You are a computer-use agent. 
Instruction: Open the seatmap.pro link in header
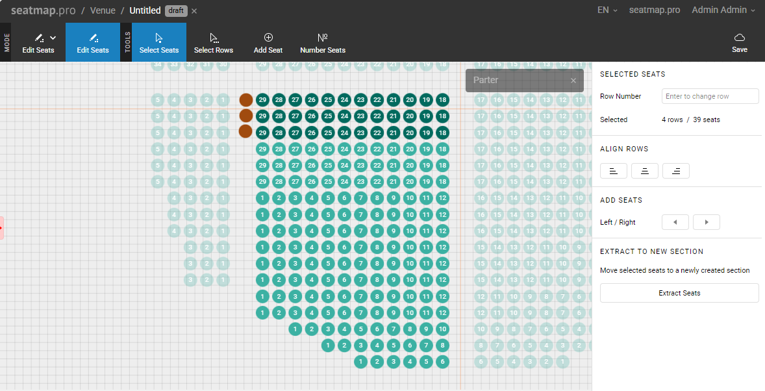[655, 10]
